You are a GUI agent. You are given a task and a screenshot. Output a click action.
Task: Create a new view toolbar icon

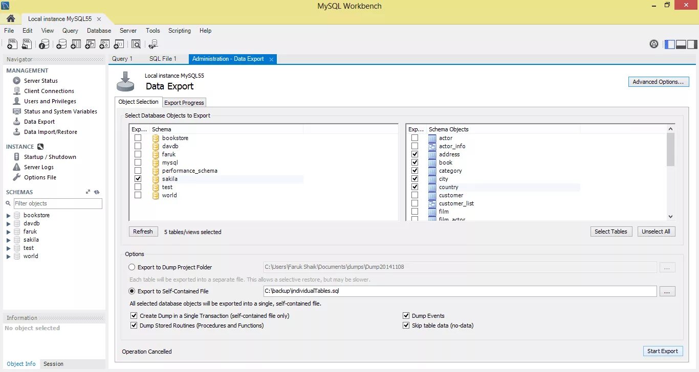pyautogui.click(x=90, y=44)
